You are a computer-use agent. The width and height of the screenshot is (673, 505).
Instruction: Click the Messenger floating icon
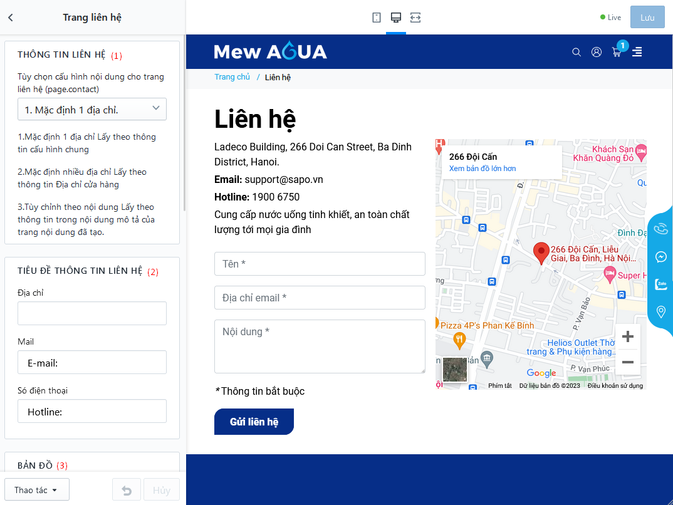[x=661, y=257]
